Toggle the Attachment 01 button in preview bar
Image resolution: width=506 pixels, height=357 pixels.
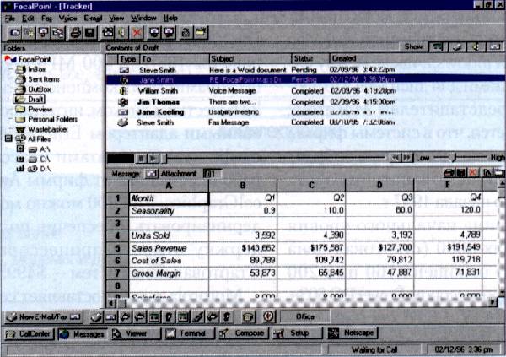click(x=212, y=174)
